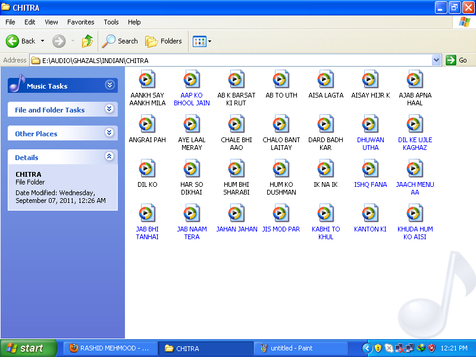The height and width of the screenshot is (357, 476).
Task: Open the Search magnifier tool
Action: [120, 41]
